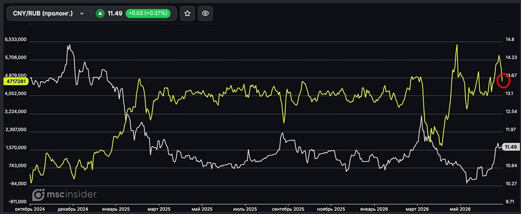Click the green up-arrow price indicator
The height and width of the screenshot is (214, 521).
100,14
